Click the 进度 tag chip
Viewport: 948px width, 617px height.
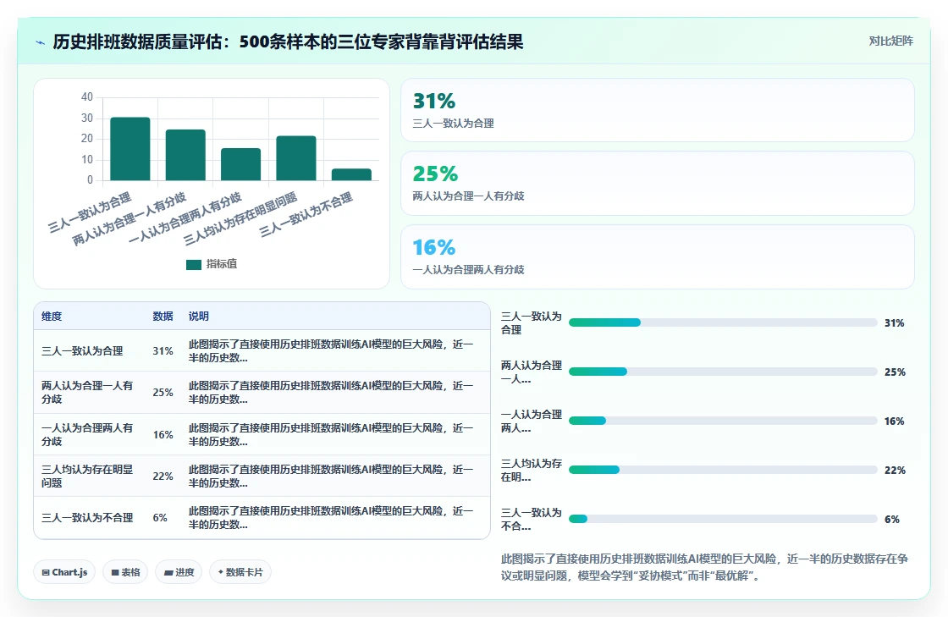[x=179, y=572]
